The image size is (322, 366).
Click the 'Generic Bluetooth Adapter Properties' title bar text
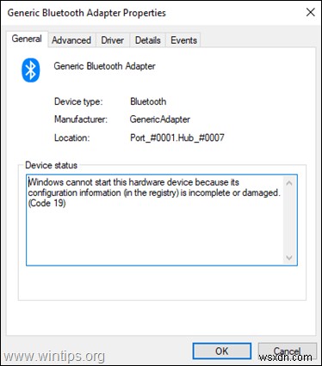click(x=87, y=13)
